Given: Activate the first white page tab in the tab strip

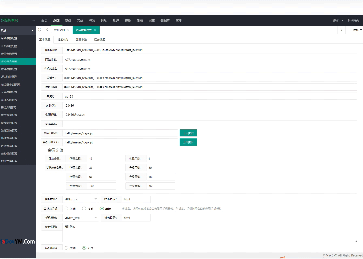Looking at the screenshot, I should [59, 30].
